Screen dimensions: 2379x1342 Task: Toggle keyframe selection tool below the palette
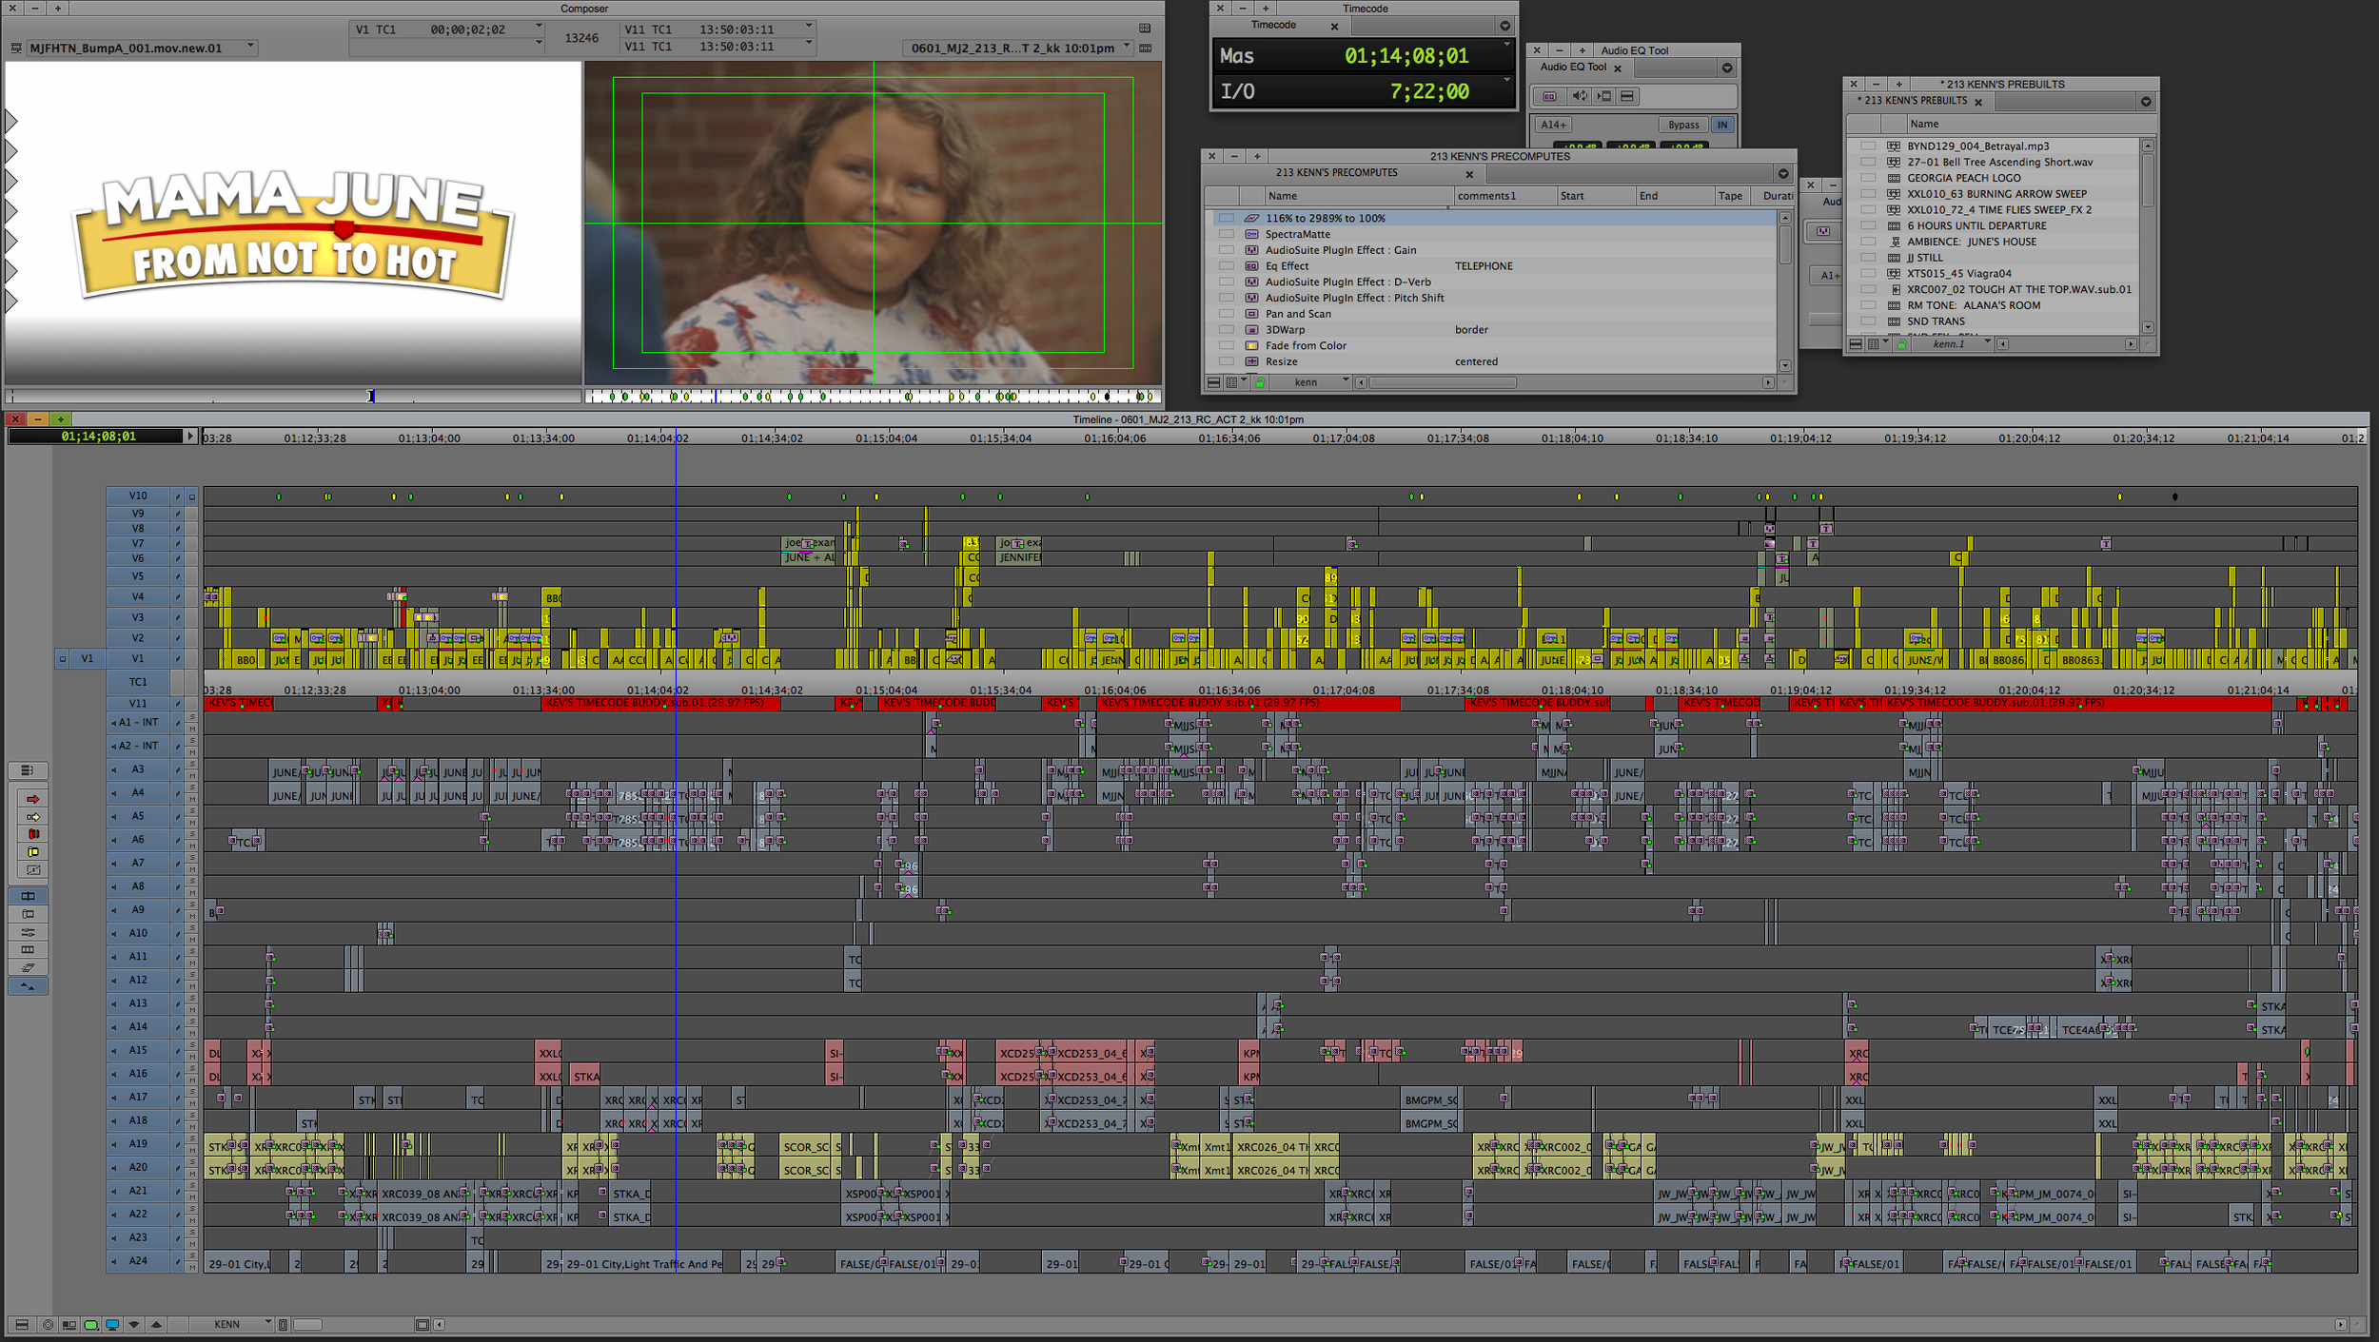28,986
